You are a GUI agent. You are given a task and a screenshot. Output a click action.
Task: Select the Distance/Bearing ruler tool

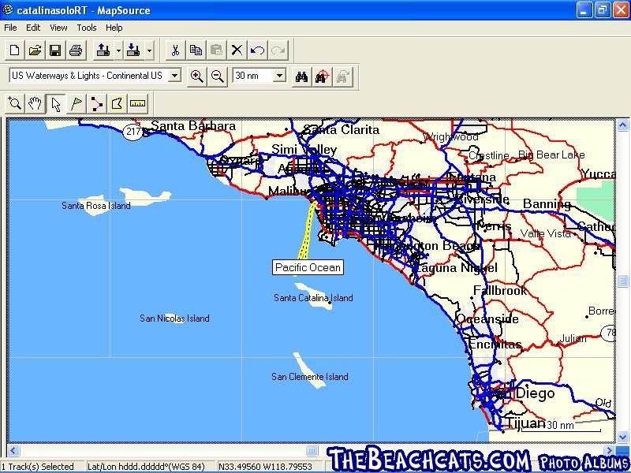137,104
